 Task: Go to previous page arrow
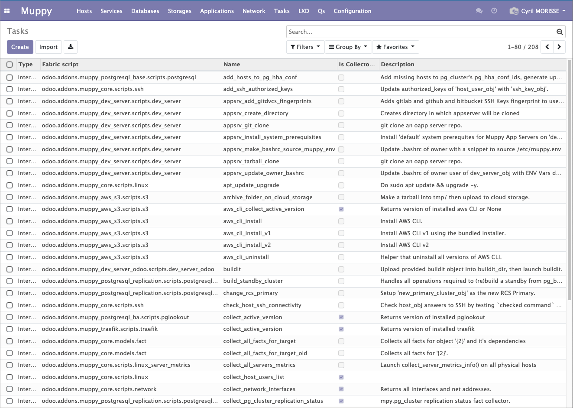click(547, 47)
